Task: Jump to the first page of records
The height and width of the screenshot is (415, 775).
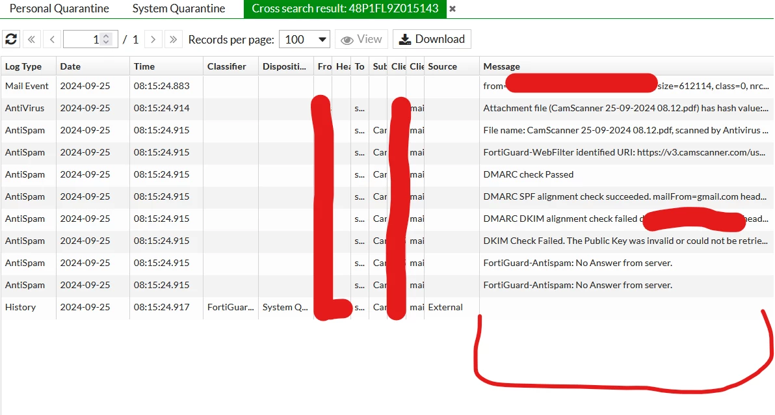Action: [x=32, y=39]
